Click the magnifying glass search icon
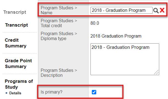The width and height of the screenshot is (168, 99). pyautogui.click(x=156, y=10)
